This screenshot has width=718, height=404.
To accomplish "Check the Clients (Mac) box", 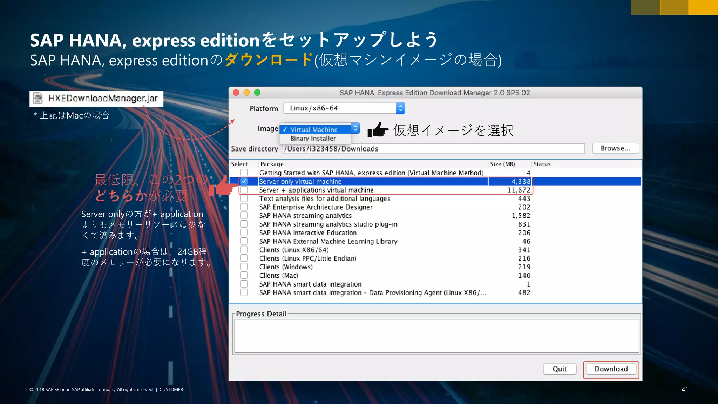I will 244,275.
